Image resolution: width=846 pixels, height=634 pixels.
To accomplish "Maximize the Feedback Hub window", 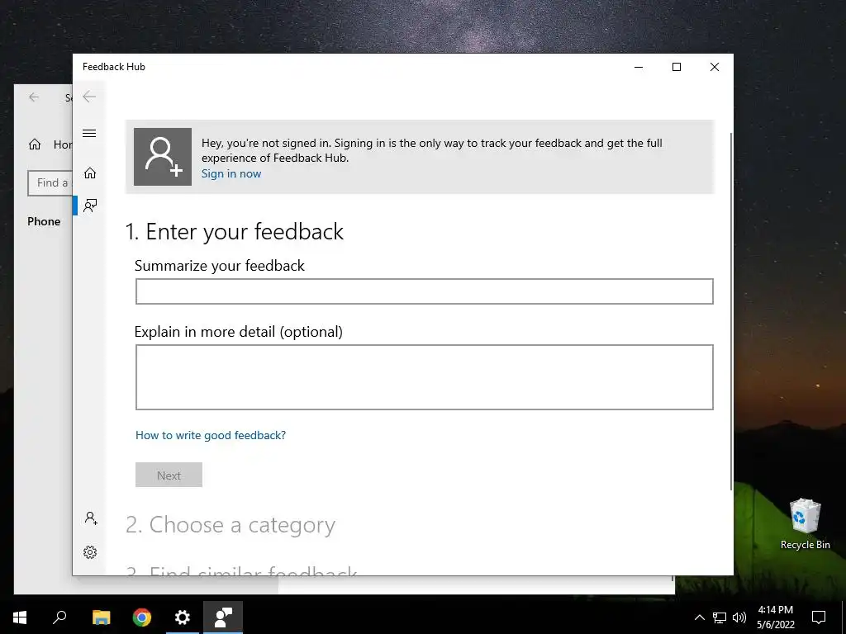I will [x=677, y=67].
